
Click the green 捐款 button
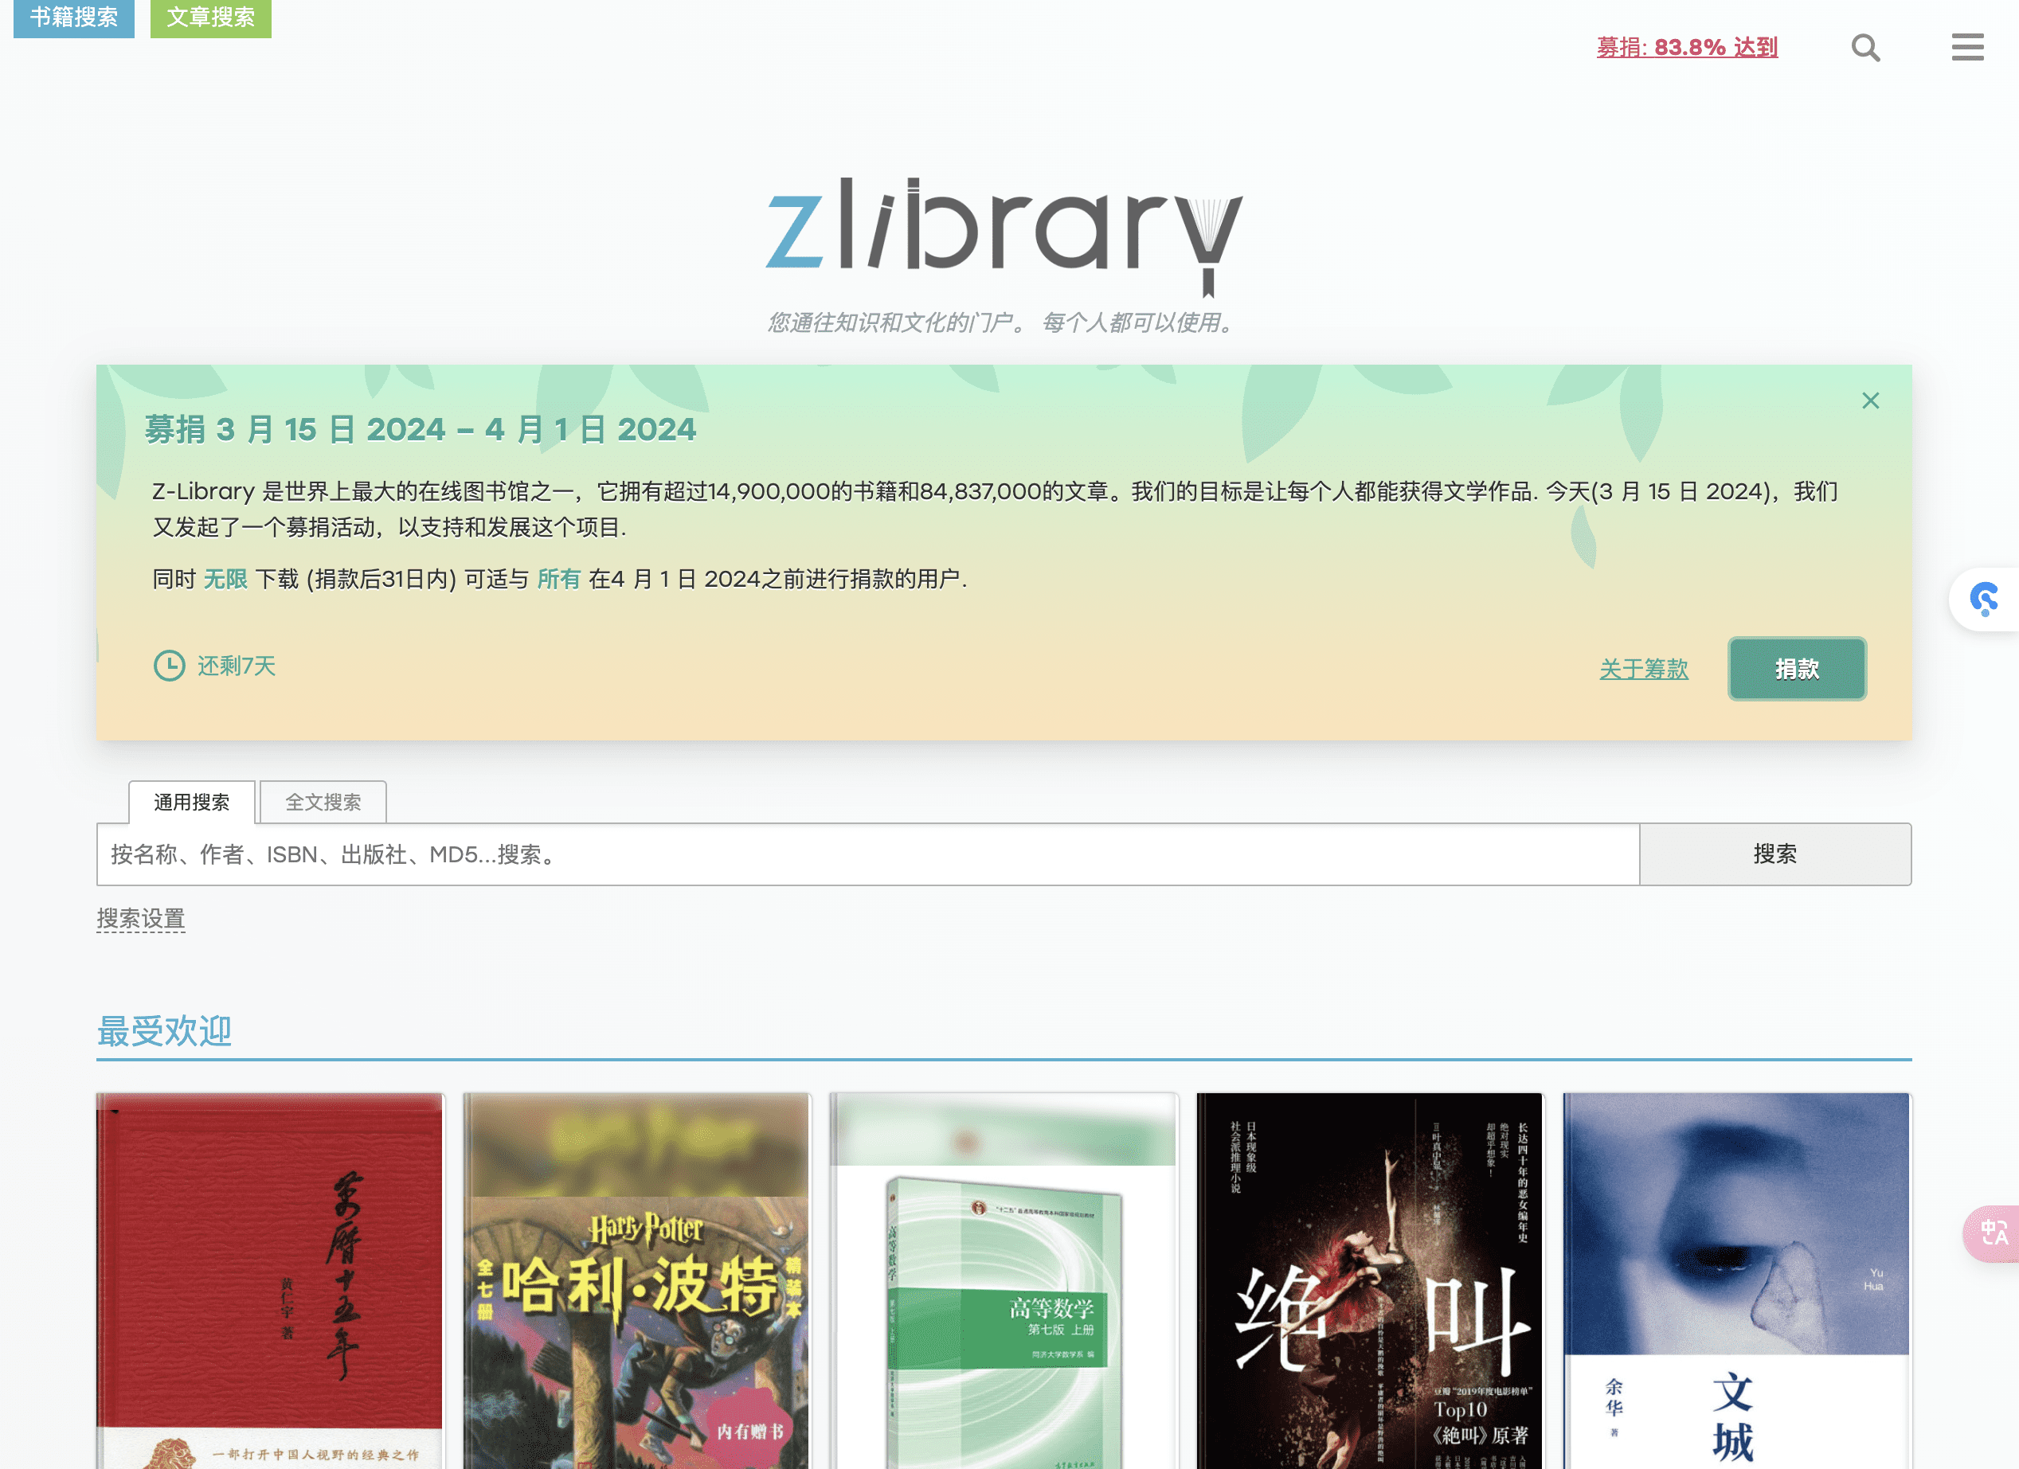(1797, 668)
